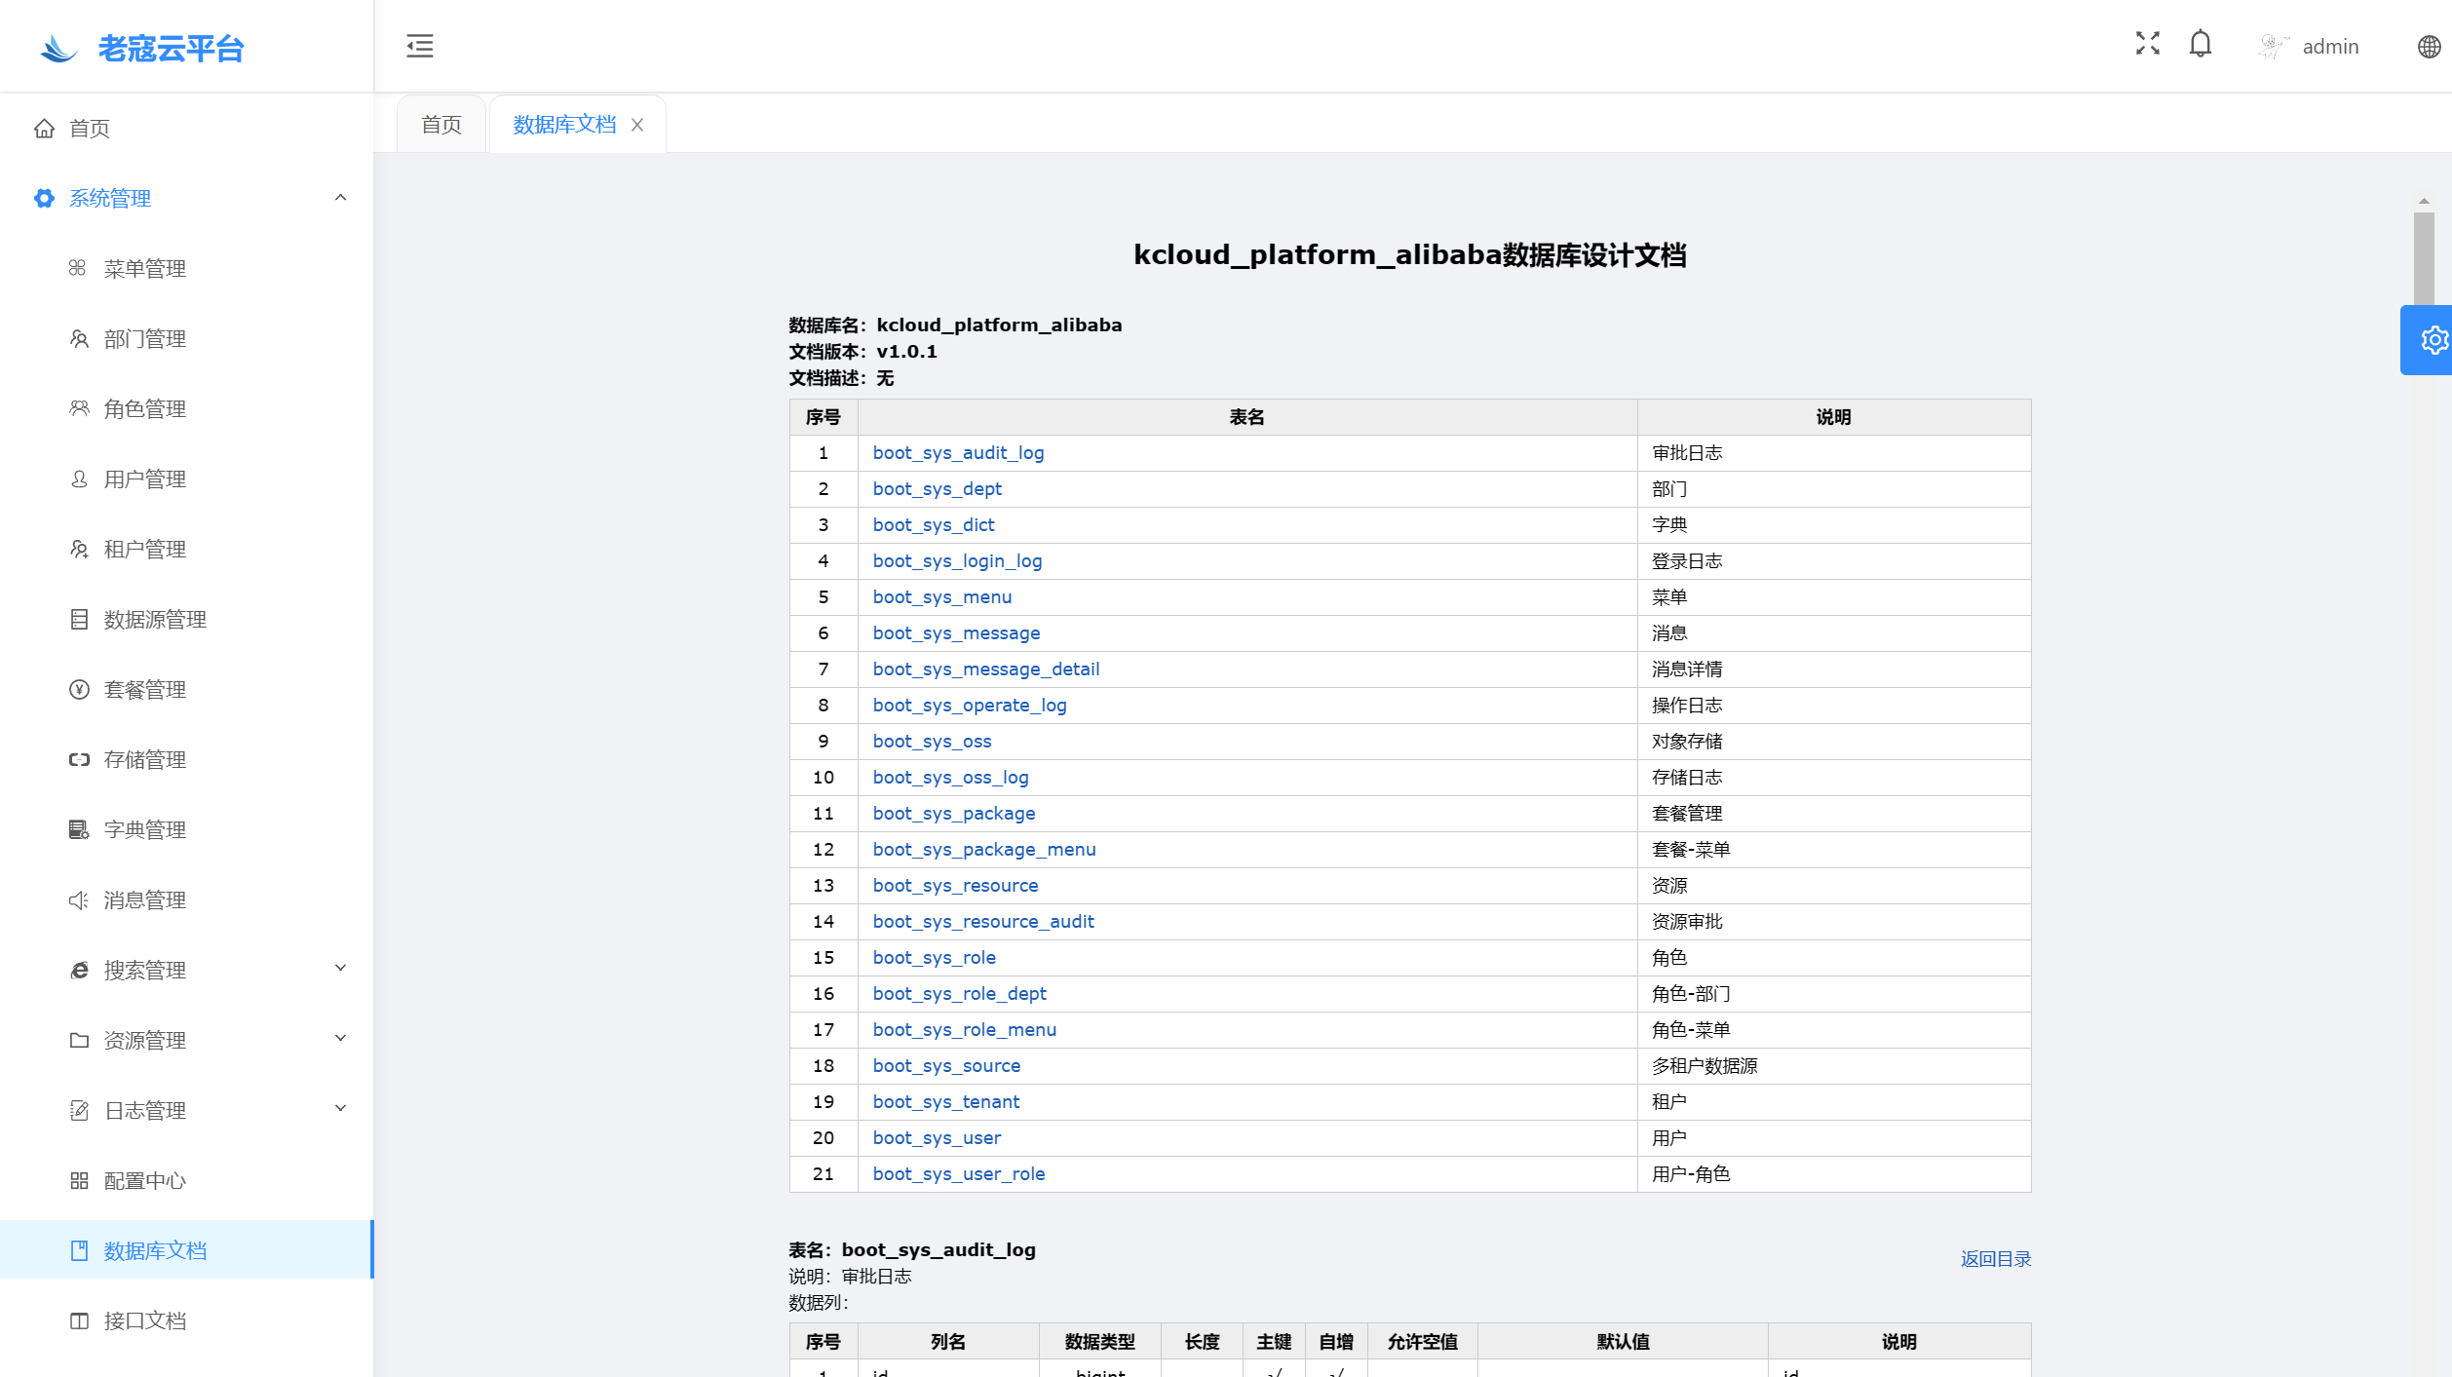Collapse the sidebar with the fold icon
The height and width of the screenshot is (1377, 2452).
pyautogui.click(x=420, y=46)
